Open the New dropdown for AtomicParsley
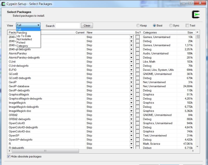 [131, 54]
